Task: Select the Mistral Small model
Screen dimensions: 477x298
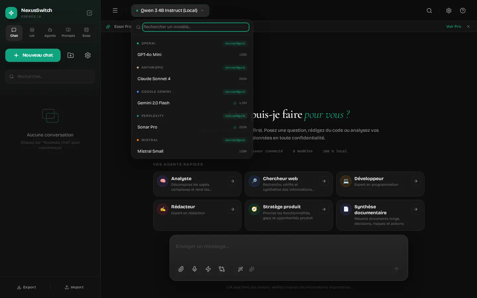Action: pyautogui.click(x=192, y=151)
